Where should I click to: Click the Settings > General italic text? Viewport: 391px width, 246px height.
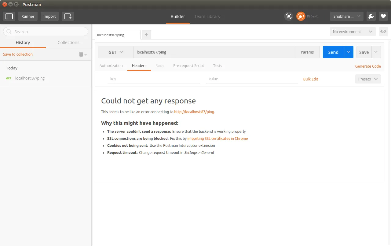[x=199, y=152]
